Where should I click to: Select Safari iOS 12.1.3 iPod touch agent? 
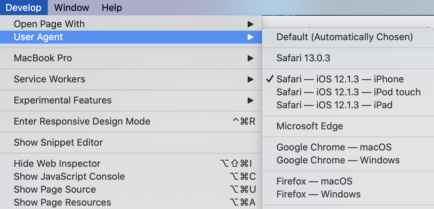[348, 92]
